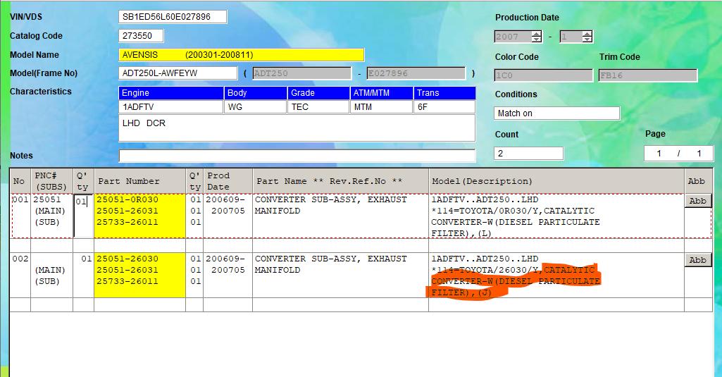Click the Engine characteristics header cell

(x=171, y=93)
